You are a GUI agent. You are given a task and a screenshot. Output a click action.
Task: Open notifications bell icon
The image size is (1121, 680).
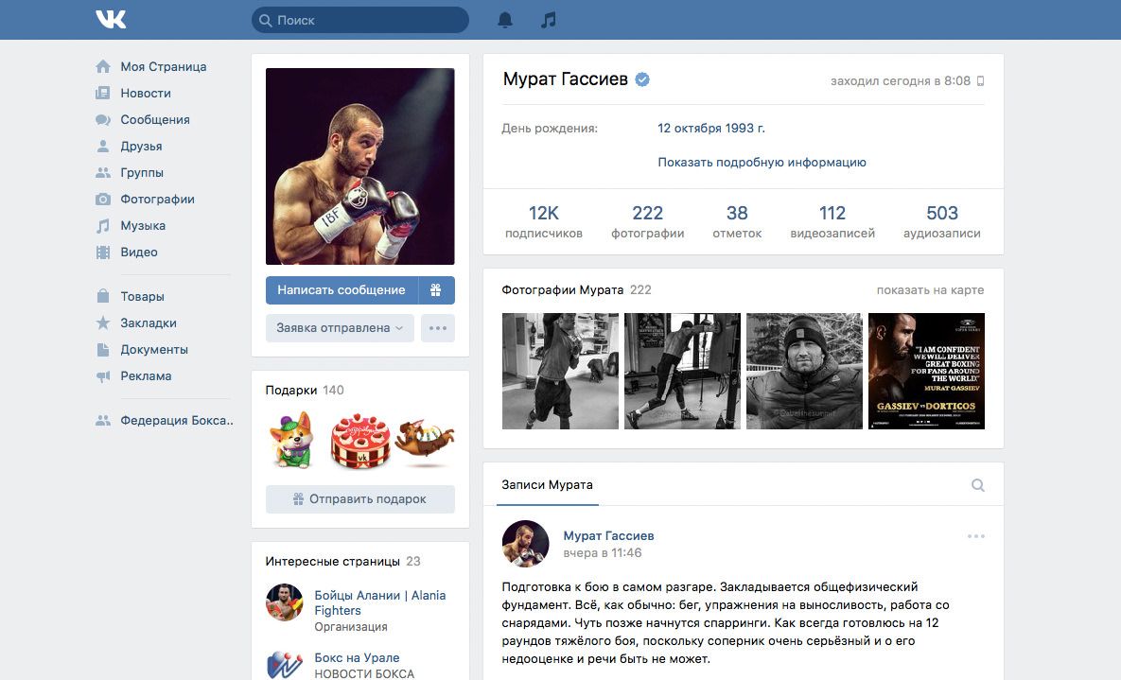point(505,20)
